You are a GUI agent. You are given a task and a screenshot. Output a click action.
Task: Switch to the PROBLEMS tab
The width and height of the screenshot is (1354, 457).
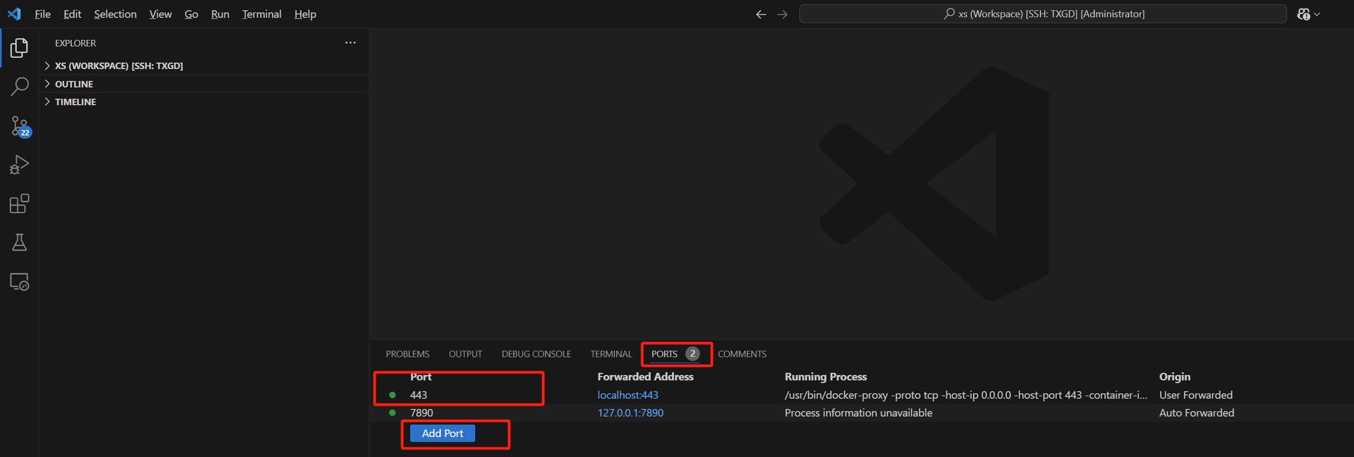pos(408,354)
